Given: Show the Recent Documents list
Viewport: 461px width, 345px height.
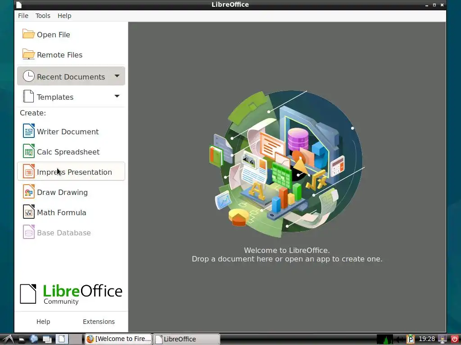Looking at the screenshot, I should click(71, 76).
